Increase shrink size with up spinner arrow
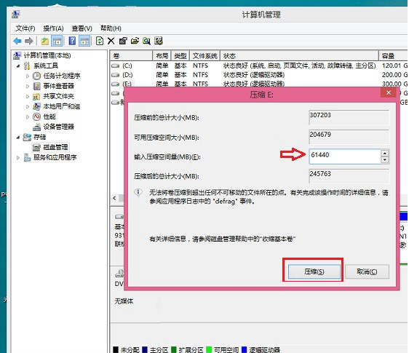This screenshot has width=409, height=353. tap(385, 153)
